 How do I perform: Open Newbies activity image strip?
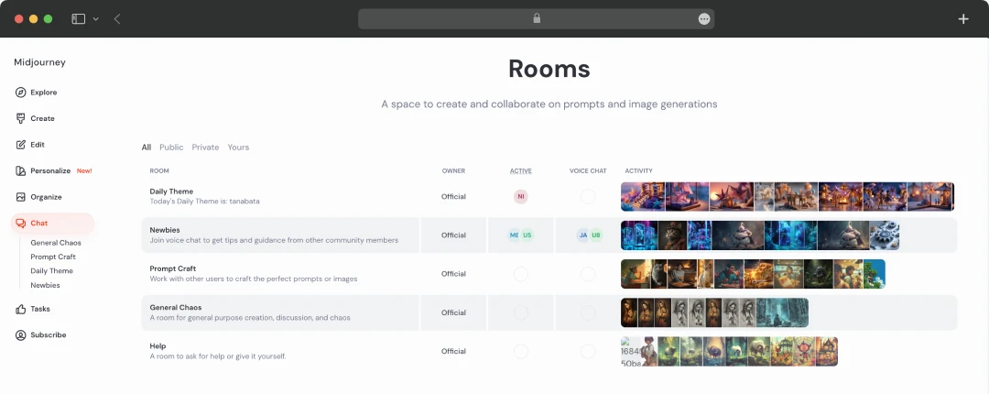760,235
